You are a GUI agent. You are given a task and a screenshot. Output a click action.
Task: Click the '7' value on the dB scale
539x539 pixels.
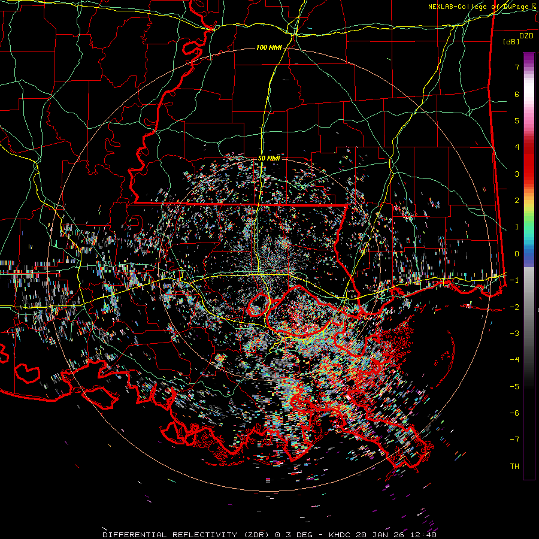click(517, 67)
